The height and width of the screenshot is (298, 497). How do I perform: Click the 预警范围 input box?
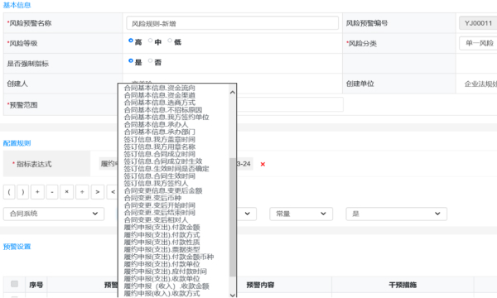(290, 104)
